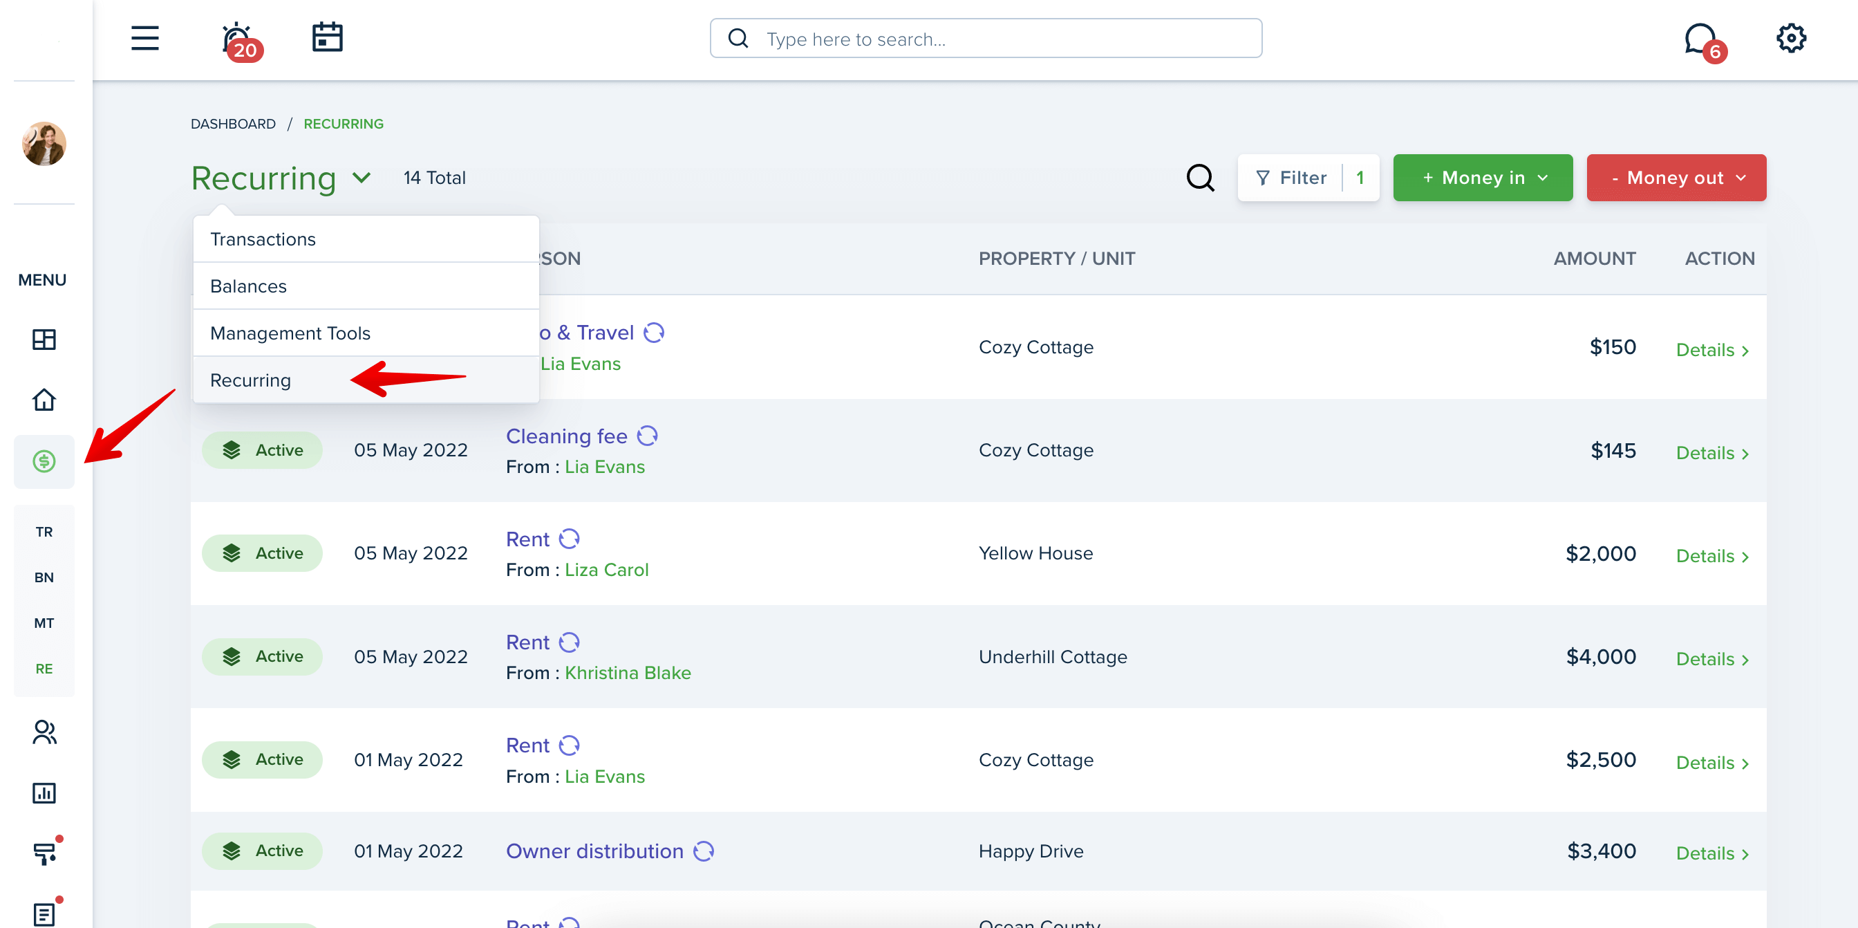Image resolution: width=1858 pixels, height=928 pixels.
Task: Open Rent transaction for Underhill Cottage
Action: tap(527, 642)
